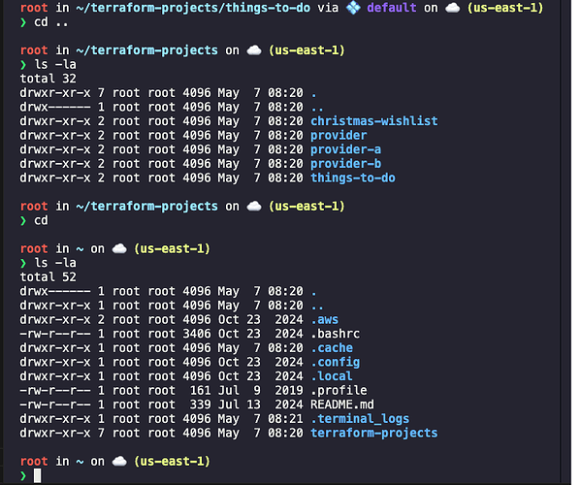Click the cloud icon on the bottom prompt line
This screenshot has width=582, height=485.
tap(124, 461)
